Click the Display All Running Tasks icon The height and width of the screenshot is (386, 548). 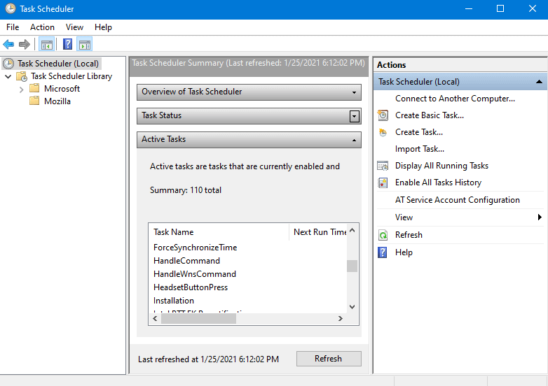click(383, 166)
